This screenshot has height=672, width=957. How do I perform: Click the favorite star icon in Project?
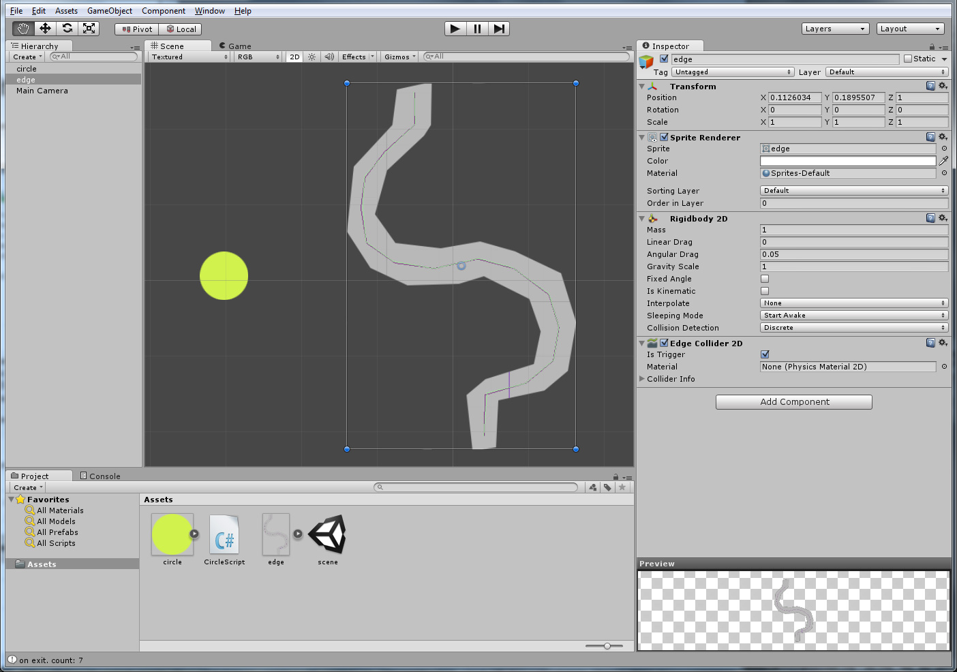point(622,487)
